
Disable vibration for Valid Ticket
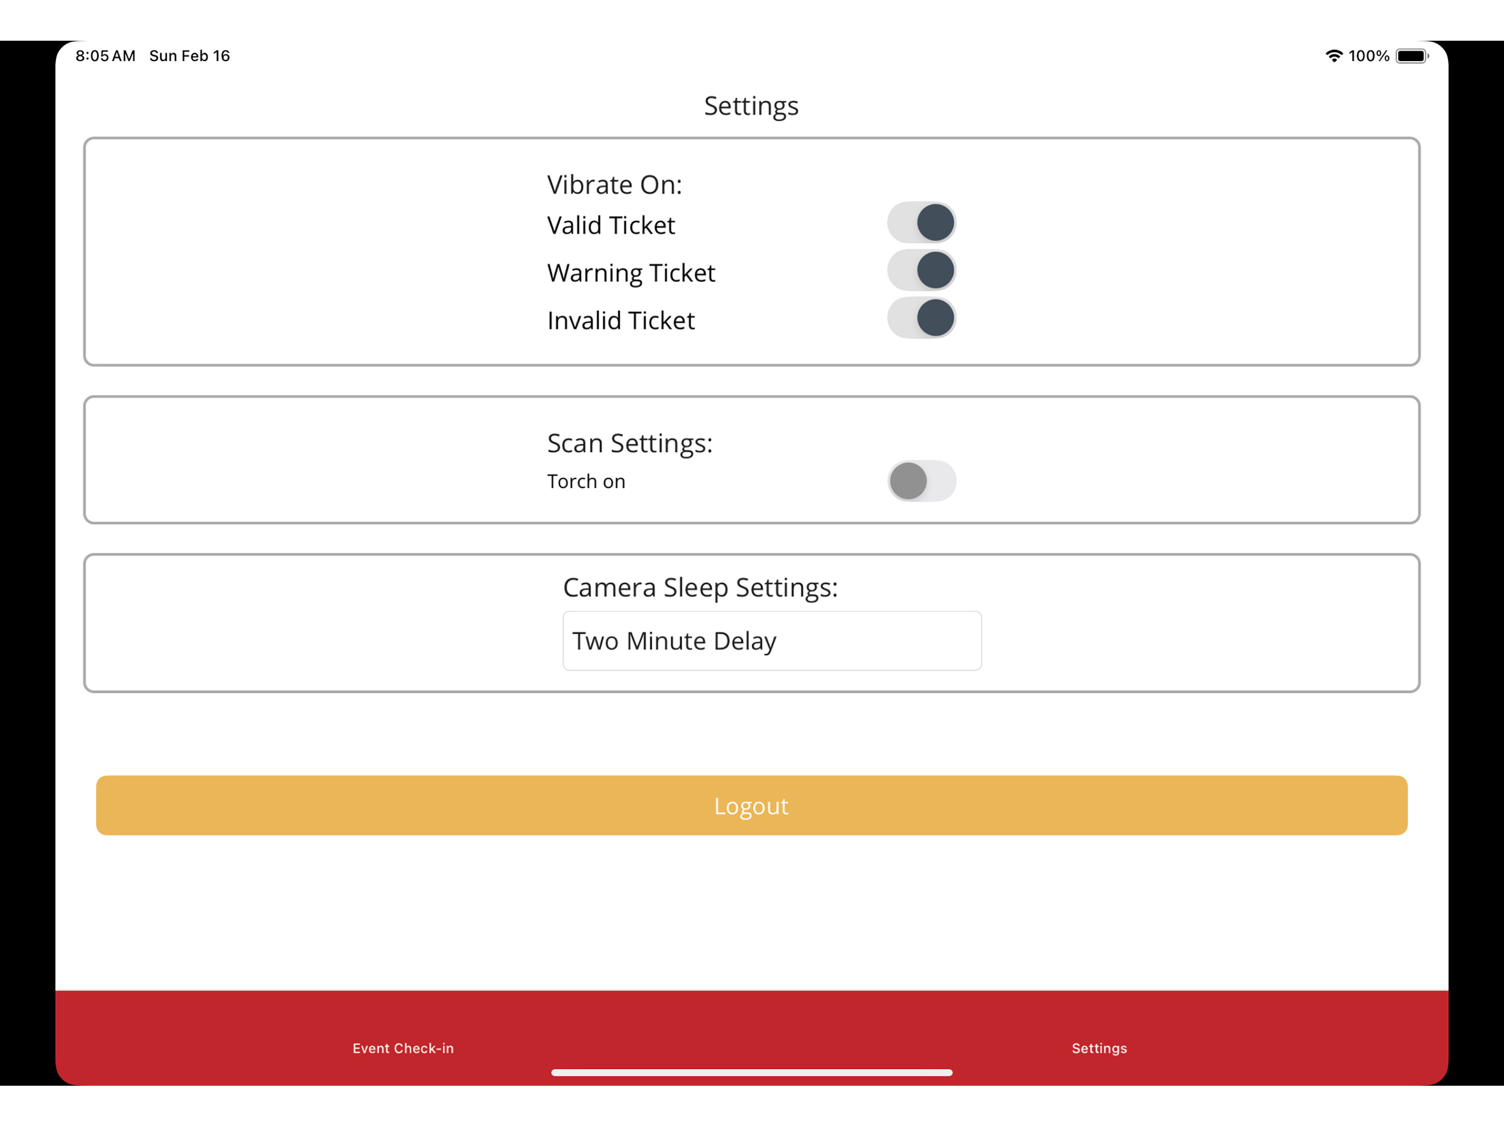(922, 223)
